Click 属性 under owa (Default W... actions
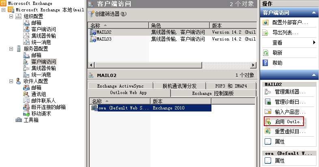 coord(280,161)
